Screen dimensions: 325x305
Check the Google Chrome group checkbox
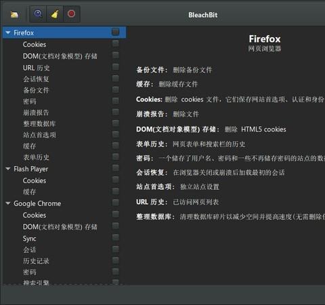pyautogui.click(x=116, y=203)
